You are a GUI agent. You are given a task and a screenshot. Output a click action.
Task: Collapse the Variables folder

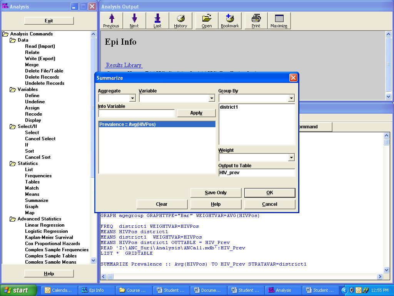pyautogui.click(x=13, y=89)
